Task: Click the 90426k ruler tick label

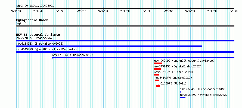Action: pyautogui.click(x=190, y=11)
